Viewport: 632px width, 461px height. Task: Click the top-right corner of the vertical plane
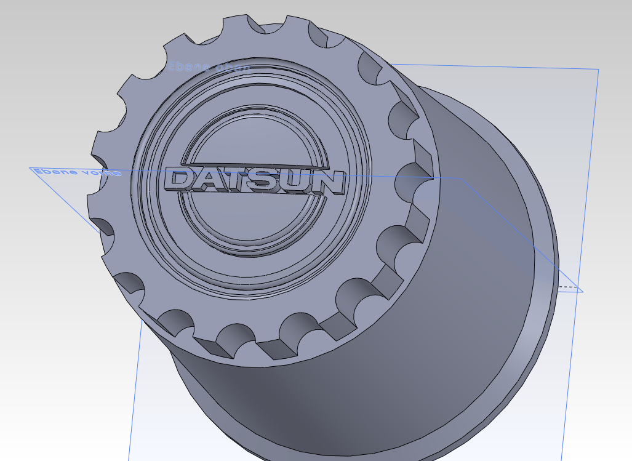pos(598,70)
